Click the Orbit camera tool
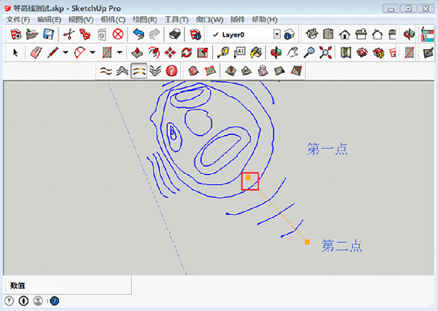 pyautogui.click(x=276, y=52)
